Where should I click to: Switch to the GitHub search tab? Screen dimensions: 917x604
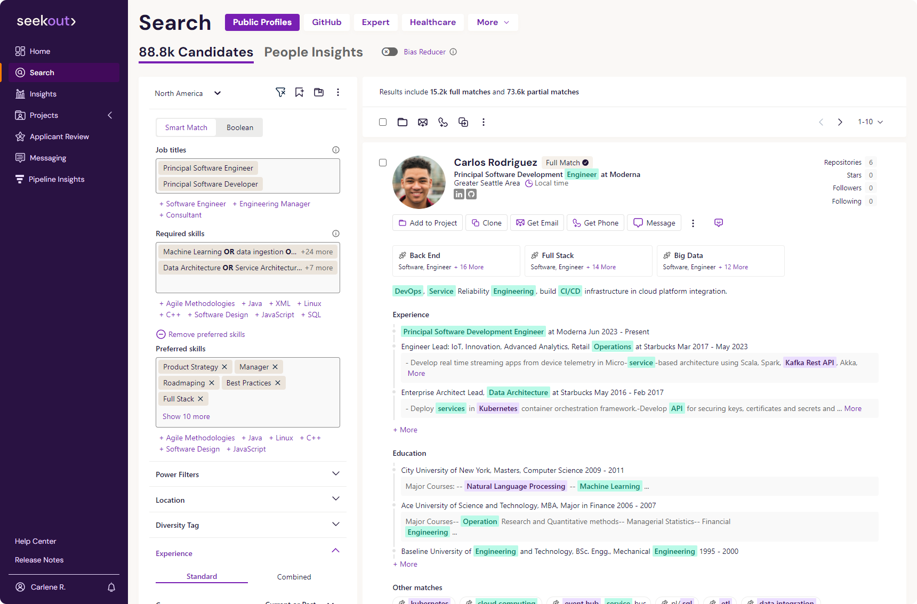(326, 22)
